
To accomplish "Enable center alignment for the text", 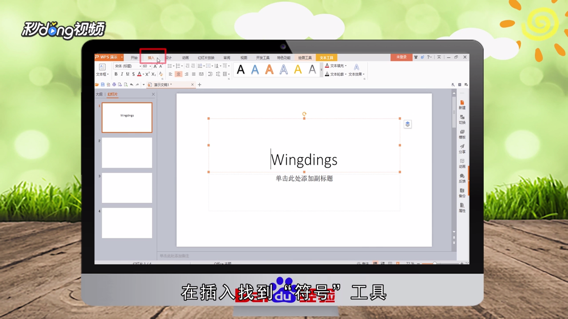I will (x=179, y=74).
